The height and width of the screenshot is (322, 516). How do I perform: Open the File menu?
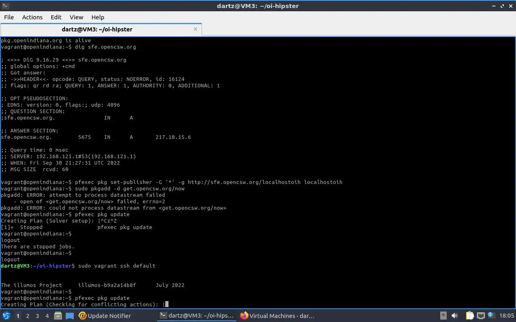tap(9, 17)
